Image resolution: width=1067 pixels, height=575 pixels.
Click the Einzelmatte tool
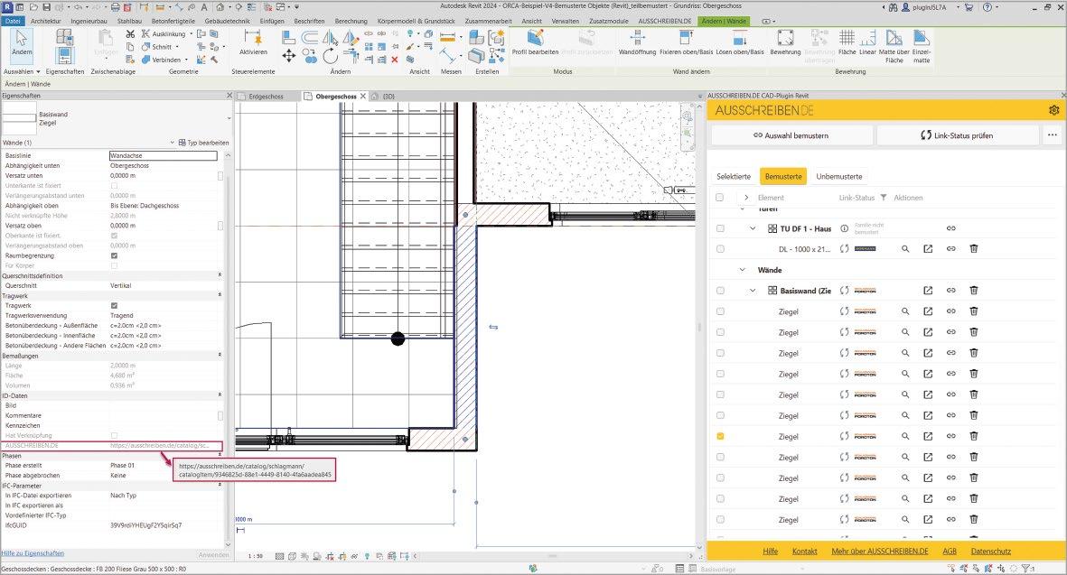click(x=922, y=46)
